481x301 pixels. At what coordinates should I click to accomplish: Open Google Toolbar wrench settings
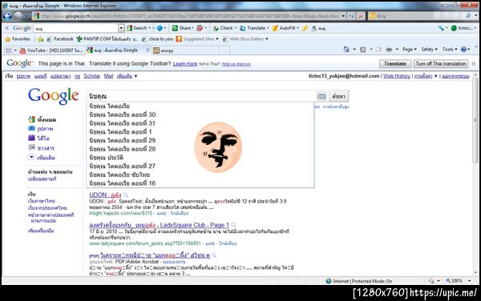(x=442, y=28)
